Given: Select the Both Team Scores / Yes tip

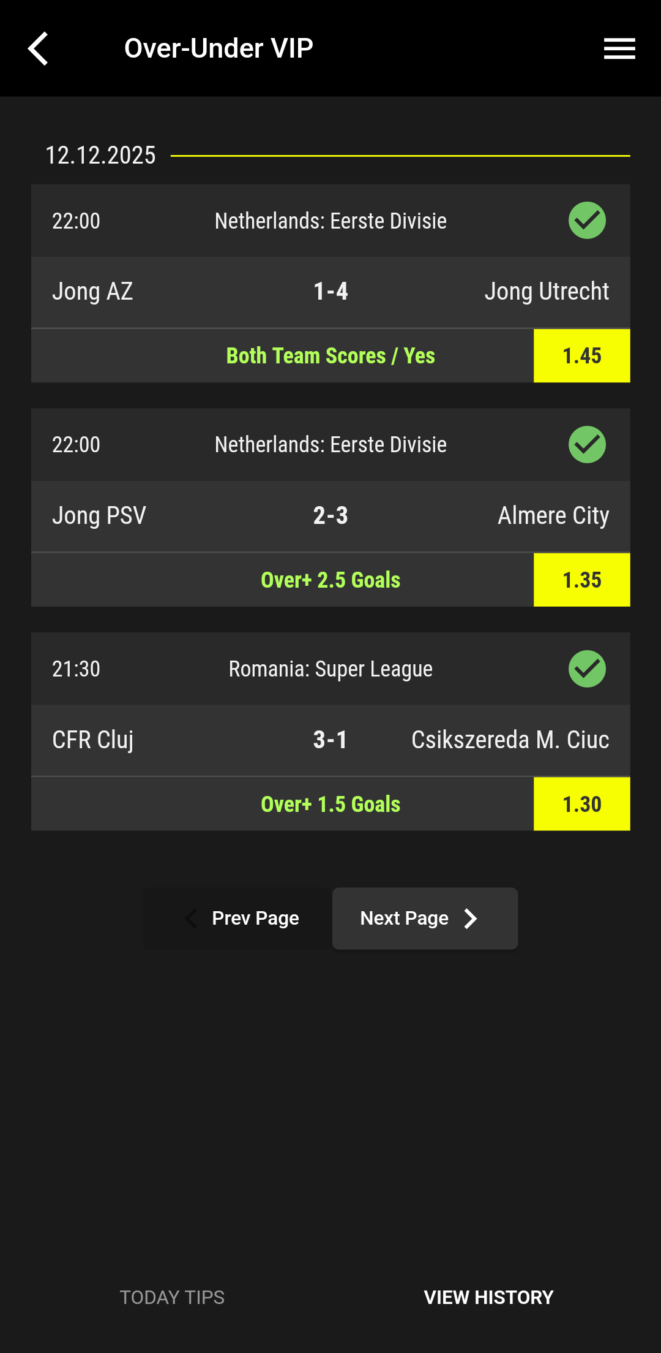Looking at the screenshot, I should click(x=330, y=355).
